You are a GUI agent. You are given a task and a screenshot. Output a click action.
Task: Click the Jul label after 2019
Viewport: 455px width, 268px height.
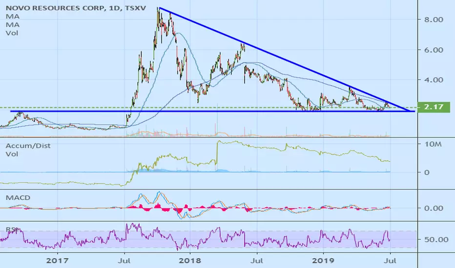coord(390,261)
